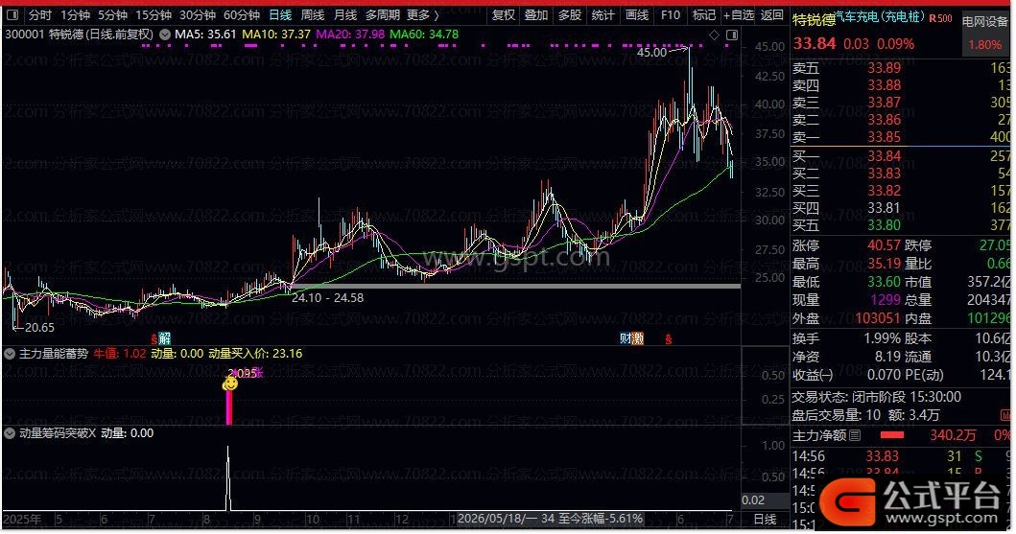The height and width of the screenshot is (534, 1016).
Task: Select the grey horizontal support line
Action: pos(516,286)
